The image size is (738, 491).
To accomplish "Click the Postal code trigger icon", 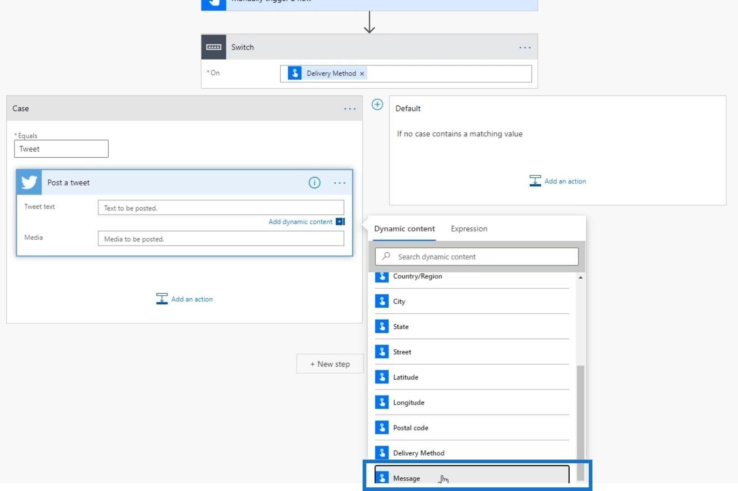I will pyautogui.click(x=382, y=427).
